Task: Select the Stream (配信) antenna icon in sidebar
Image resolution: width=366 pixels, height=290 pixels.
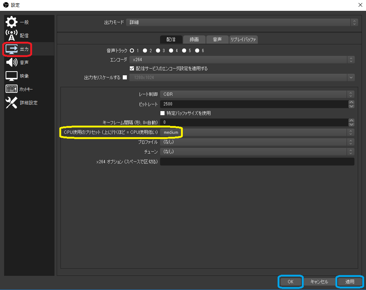Action: pyautogui.click(x=12, y=35)
